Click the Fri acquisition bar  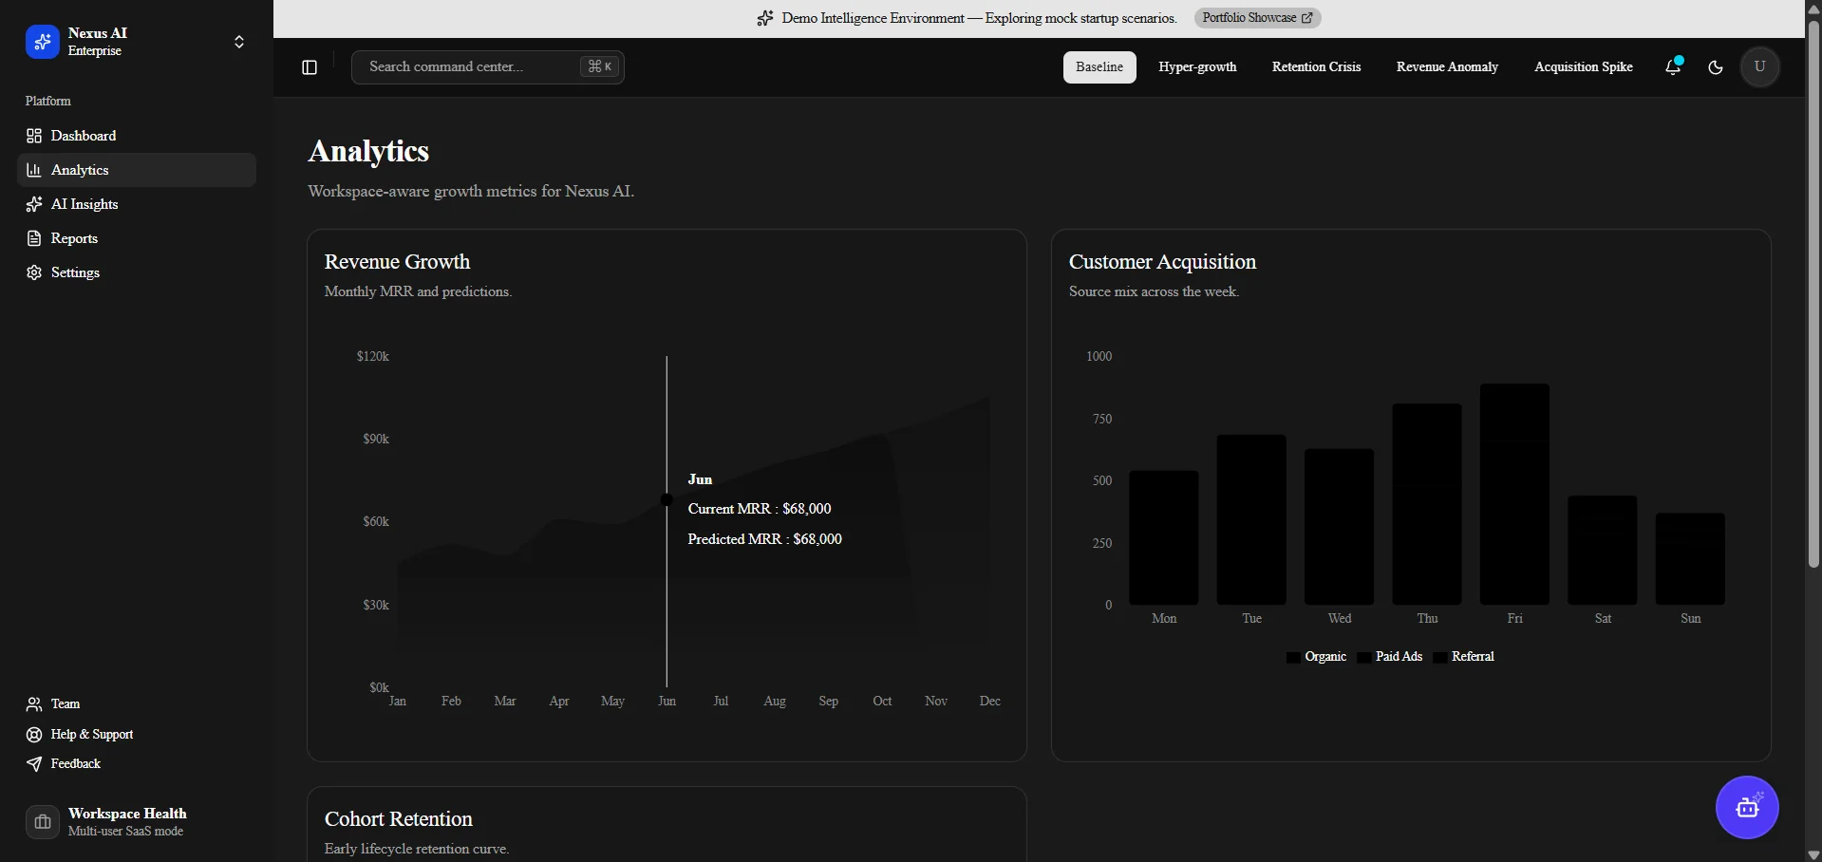click(x=1514, y=495)
